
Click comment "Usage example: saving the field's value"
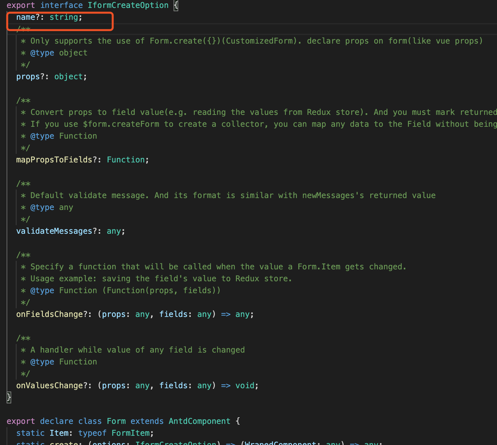pos(156,279)
